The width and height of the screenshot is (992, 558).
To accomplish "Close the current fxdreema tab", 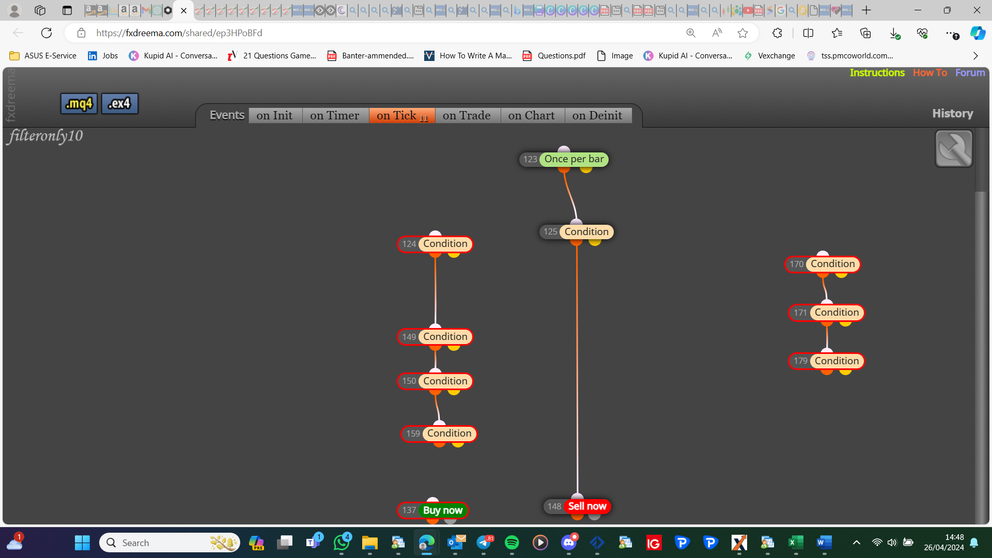I will tap(183, 10).
